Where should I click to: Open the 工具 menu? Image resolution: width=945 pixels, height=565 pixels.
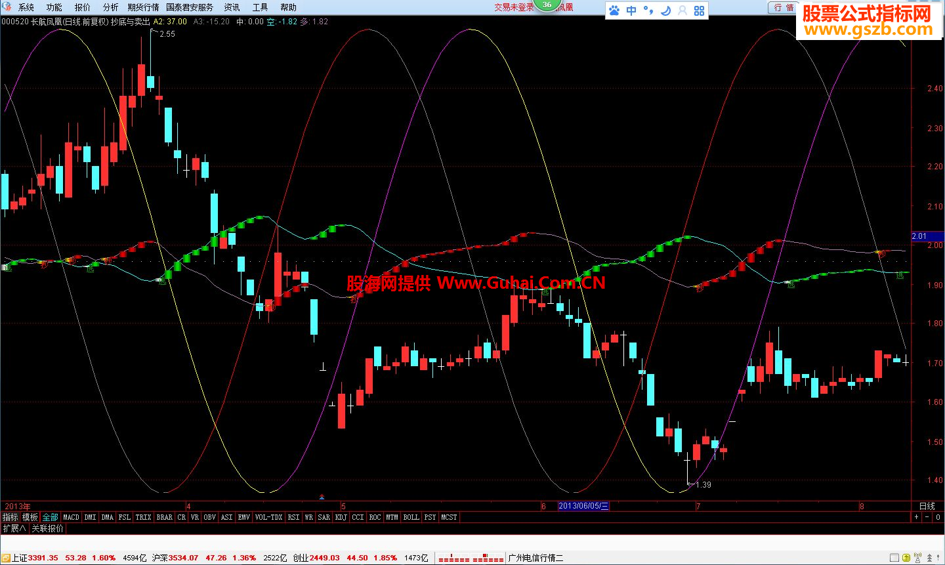tap(260, 7)
